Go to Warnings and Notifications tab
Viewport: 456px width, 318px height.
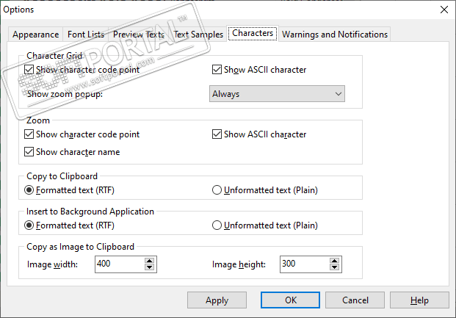coord(334,34)
